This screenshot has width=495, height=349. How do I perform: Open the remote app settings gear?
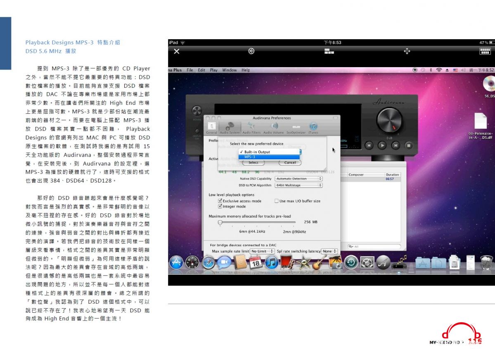[251, 51]
